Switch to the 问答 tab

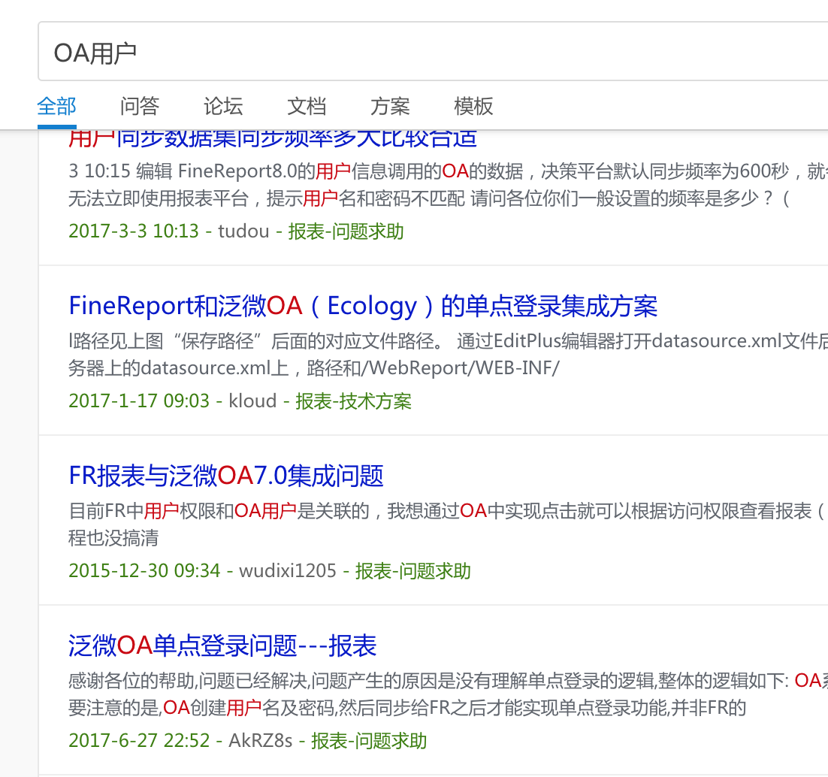tap(140, 106)
